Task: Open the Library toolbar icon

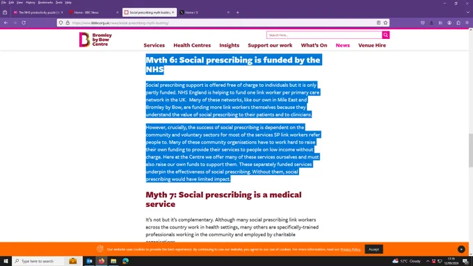Action: (x=440, y=23)
